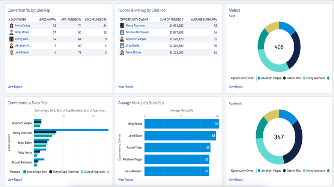Viewport: 334px width, 187px height.
Task: Click Jared Baker's avatar icon
Action: [12, 52]
